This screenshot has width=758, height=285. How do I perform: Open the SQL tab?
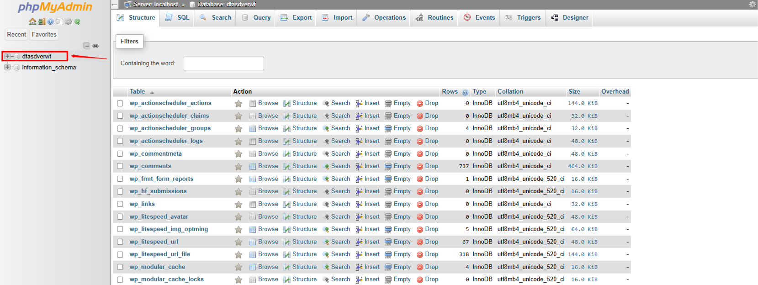tap(177, 17)
